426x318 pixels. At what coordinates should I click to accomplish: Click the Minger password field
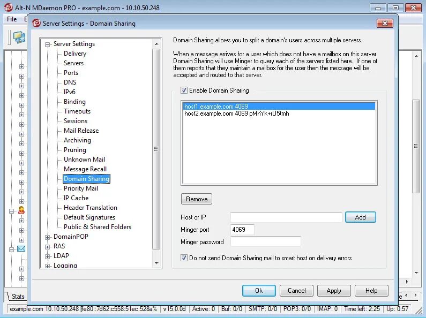click(x=265, y=241)
